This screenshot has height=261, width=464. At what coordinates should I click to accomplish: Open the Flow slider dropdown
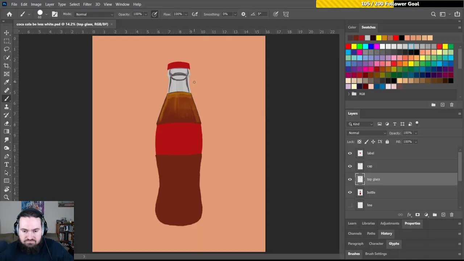(186, 14)
